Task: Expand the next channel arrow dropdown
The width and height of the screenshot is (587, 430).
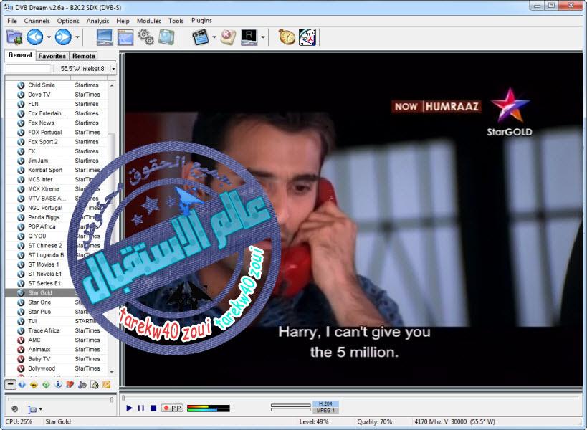Action: tap(77, 37)
